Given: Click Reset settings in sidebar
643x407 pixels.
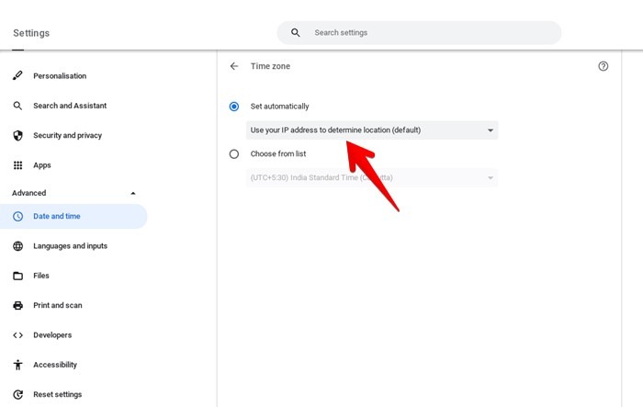Looking at the screenshot, I should point(57,394).
